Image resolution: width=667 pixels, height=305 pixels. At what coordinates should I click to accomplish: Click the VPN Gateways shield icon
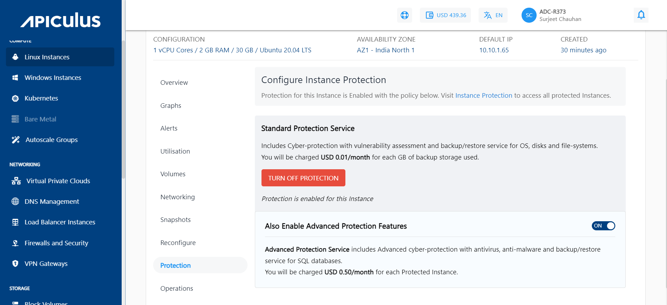(15, 263)
